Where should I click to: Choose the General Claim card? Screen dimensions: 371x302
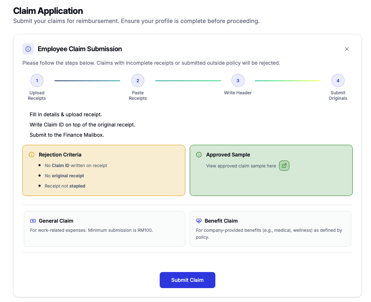coord(104,229)
